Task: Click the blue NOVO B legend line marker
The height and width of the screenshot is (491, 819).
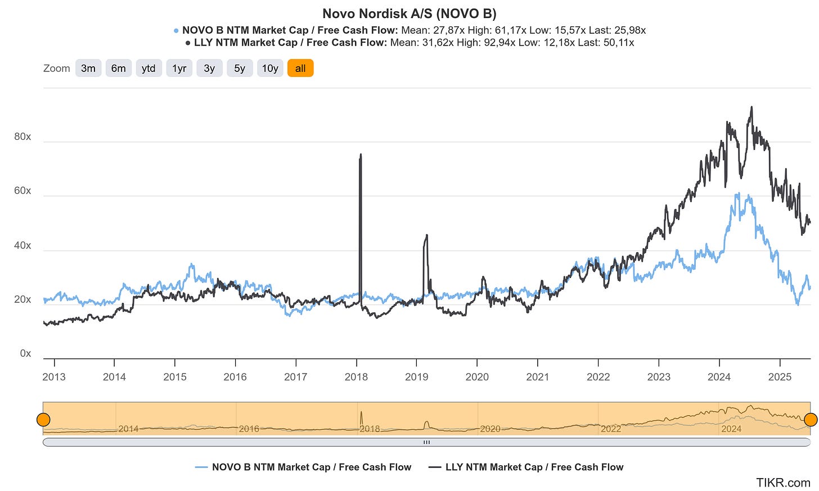Action: [201, 467]
